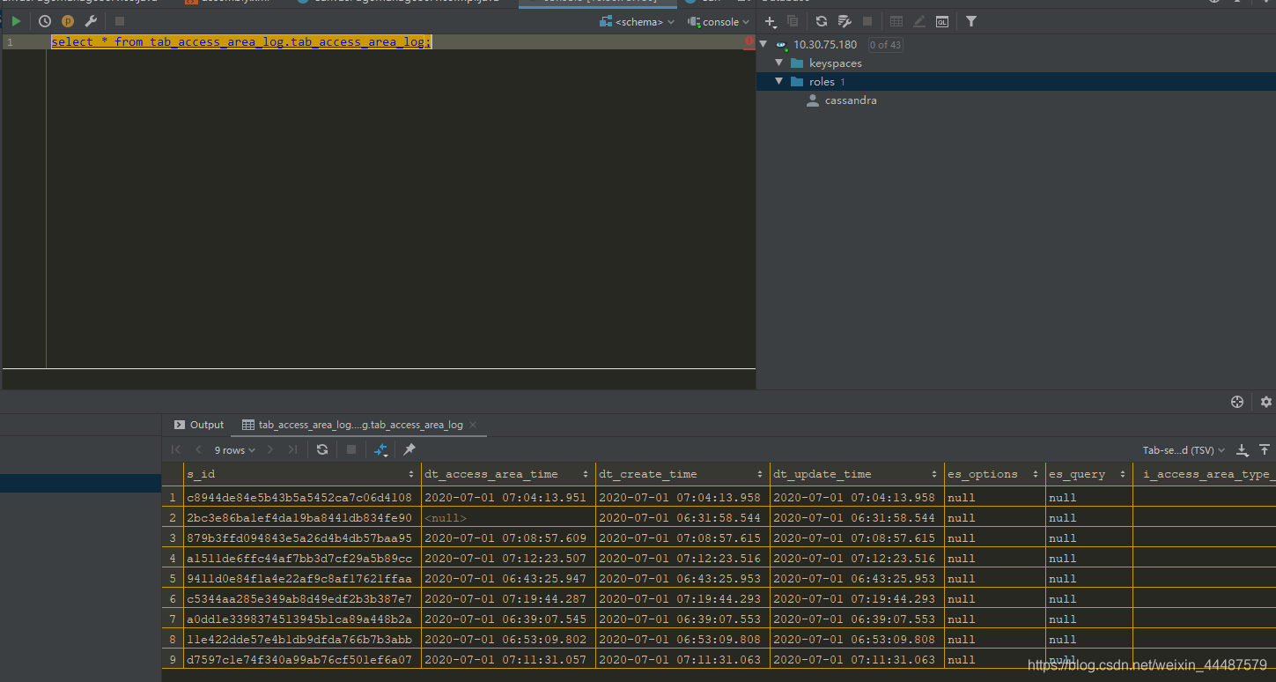The width and height of the screenshot is (1276, 682).
Task: Select s_id cell a1511de6ffc44af7bb3d7cf29a5b89cc
Action: pyautogui.click(x=302, y=559)
